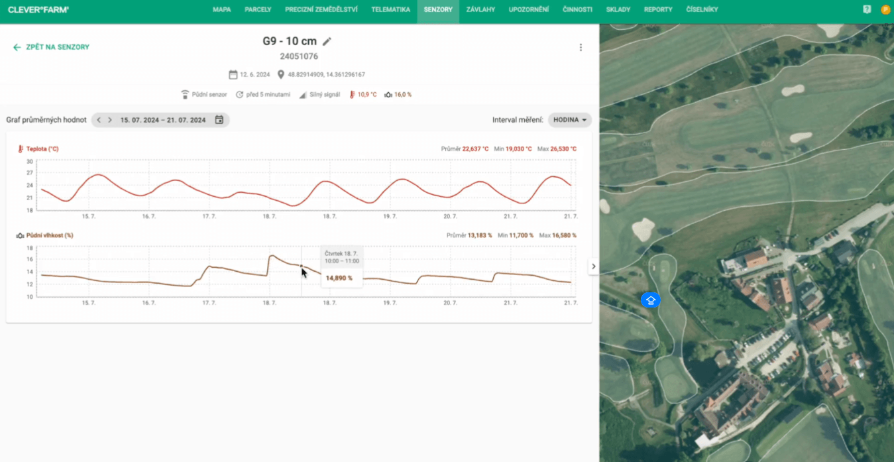The width and height of the screenshot is (894, 462).
Task: Click the Graf průměrných hodnot label
Action: pos(46,120)
